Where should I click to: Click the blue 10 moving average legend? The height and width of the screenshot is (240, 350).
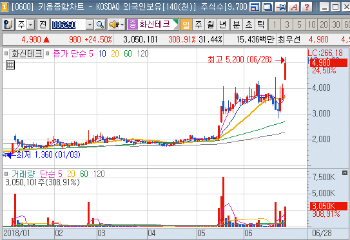tap(102, 53)
